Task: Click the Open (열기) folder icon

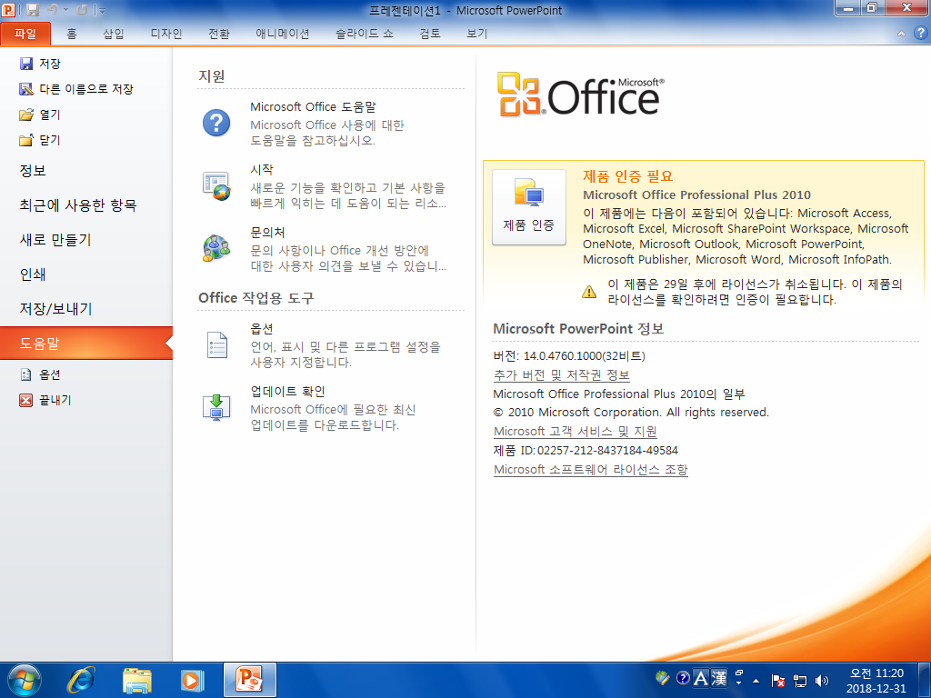Action: coord(26,115)
